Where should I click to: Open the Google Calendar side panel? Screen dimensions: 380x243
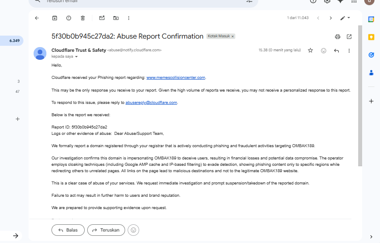pyautogui.click(x=371, y=20)
